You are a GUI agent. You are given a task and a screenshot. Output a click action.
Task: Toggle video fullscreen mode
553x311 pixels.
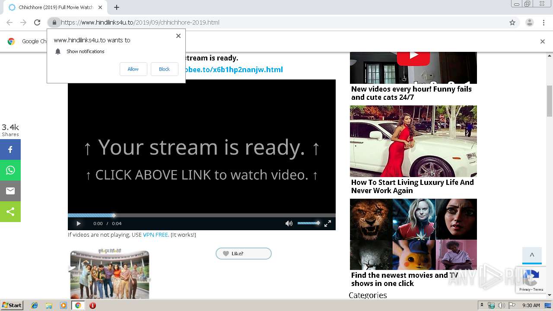pos(328,223)
